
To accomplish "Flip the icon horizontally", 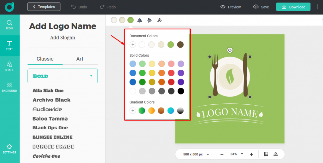I will coord(140,20).
